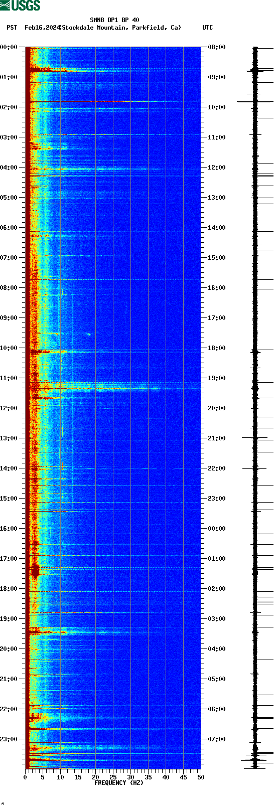This screenshot has width=277, height=809.
Task: Click the 19:00 PST time label
Action: [x=9, y=619]
